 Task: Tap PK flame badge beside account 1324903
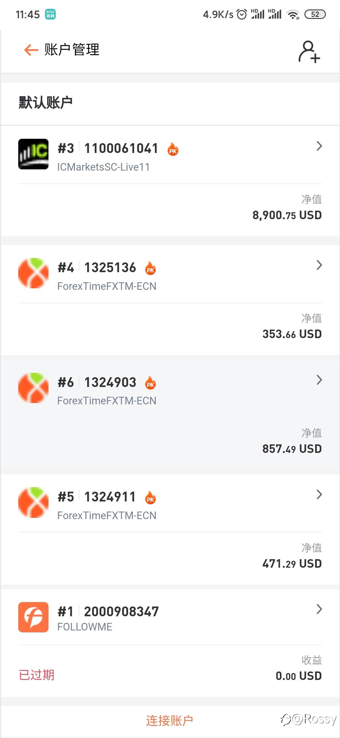tap(150, 383)
